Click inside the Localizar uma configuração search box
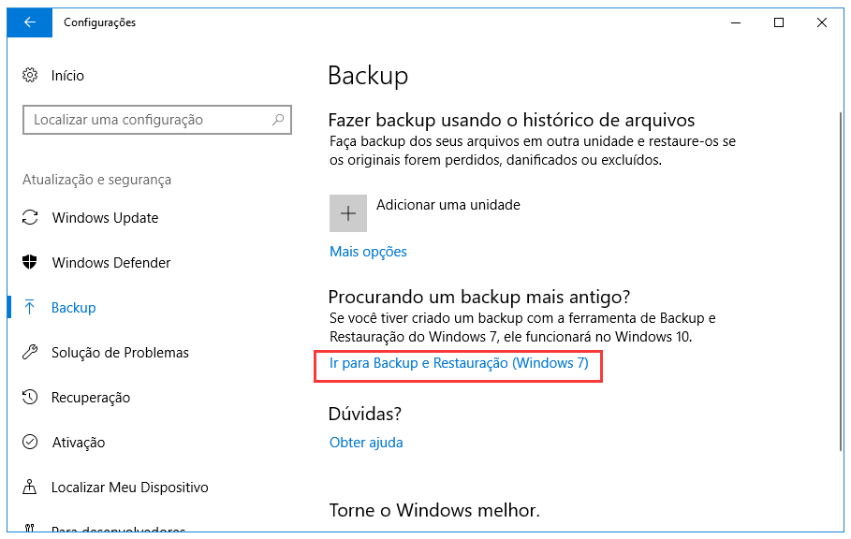This screenshot has height=539, width=851. (156, 120)
